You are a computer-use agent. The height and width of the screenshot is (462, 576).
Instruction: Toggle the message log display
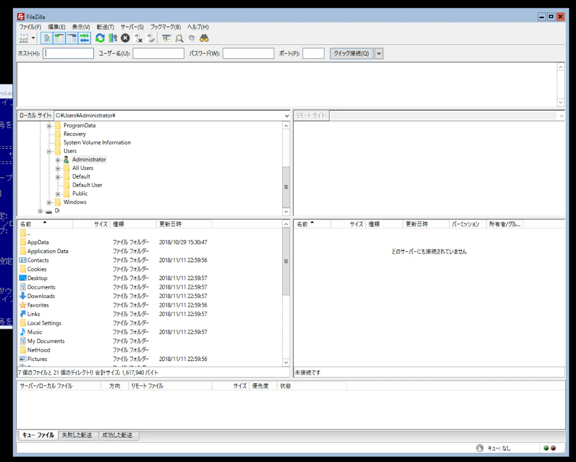[x=47, y=38]
